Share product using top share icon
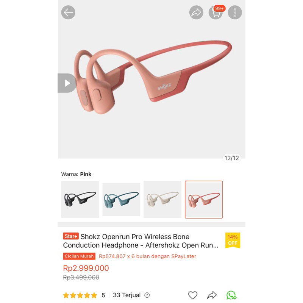The image size is (303, 303). pos(196,12)
